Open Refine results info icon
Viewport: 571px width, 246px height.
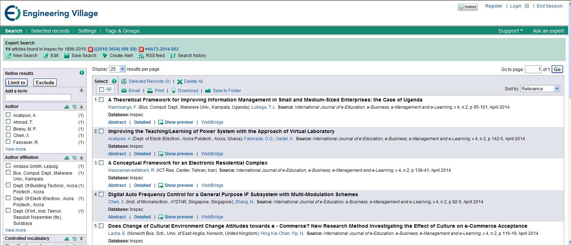pyautogui.click(x=82, y=72)
